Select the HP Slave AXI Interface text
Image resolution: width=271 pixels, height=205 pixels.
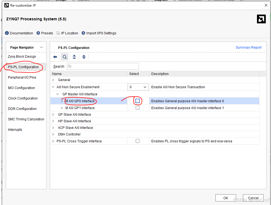(75, 121)
